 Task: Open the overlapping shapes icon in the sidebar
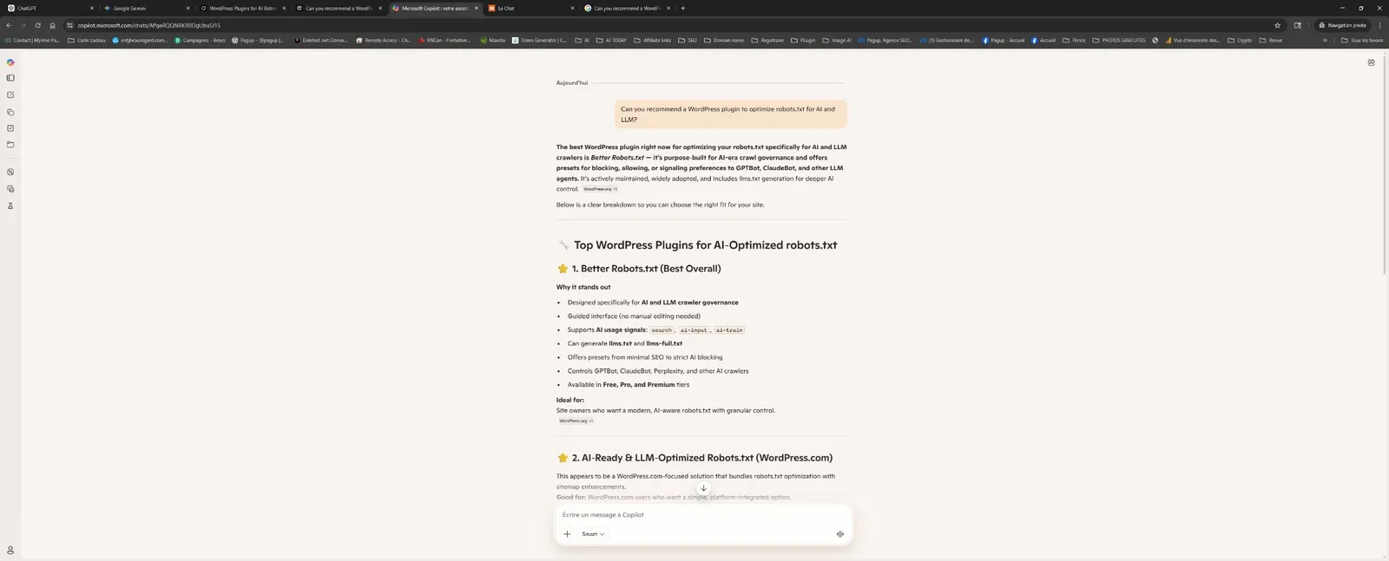pyautogui.click(x=10, y=112)
